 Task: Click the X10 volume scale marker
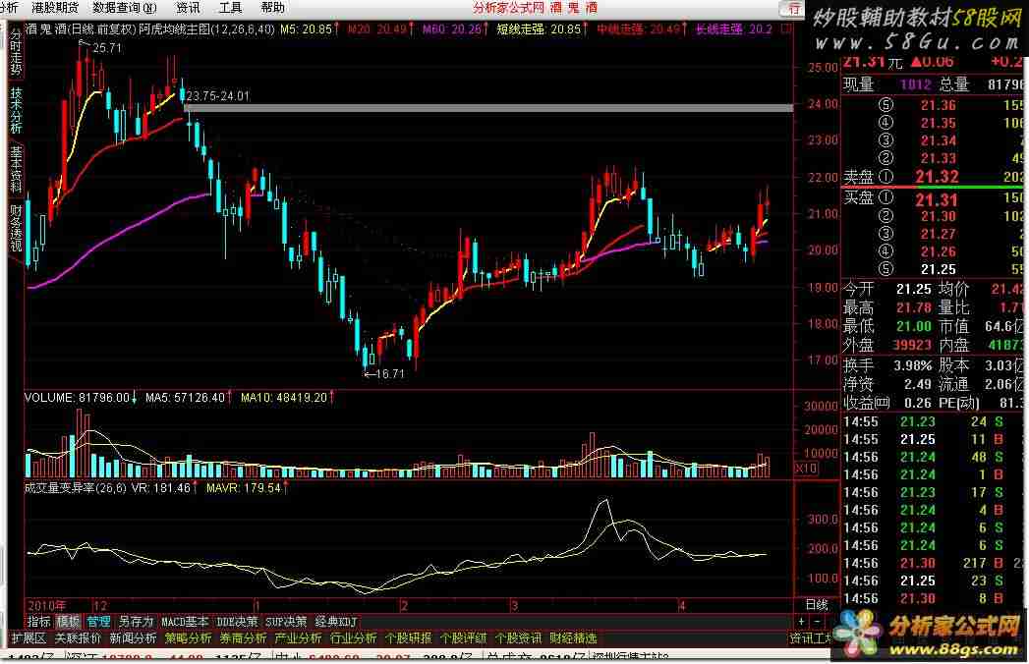805,468
